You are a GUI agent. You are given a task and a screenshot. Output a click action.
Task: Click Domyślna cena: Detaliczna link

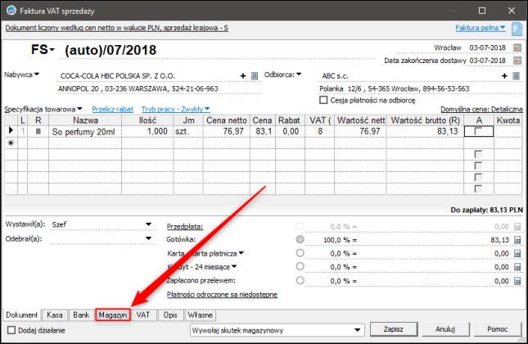(x=481, y=109)
